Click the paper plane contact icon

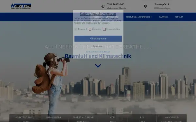[x=103, y=7]
